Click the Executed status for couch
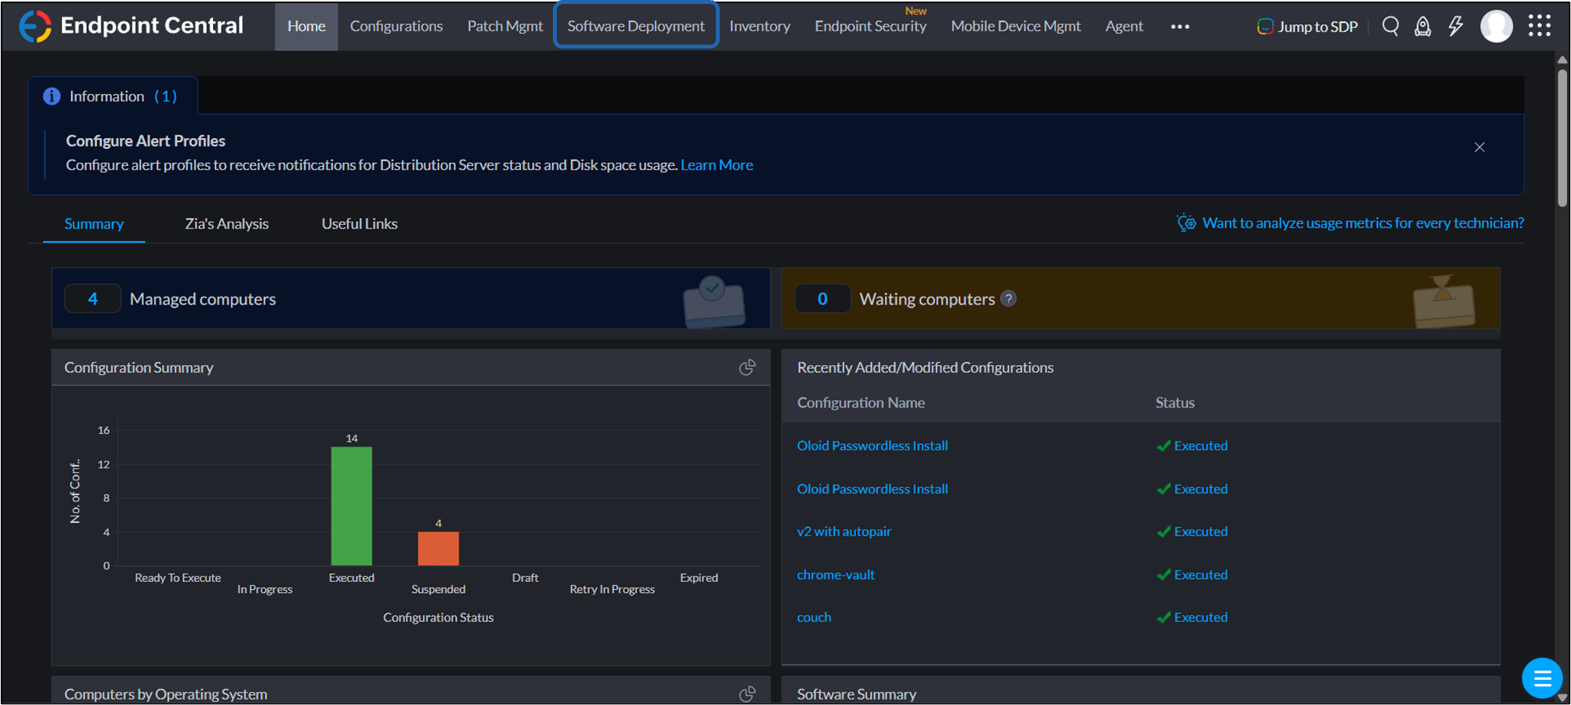The image size is (1571, 705). pyautogui.click(x=1192, y=618)
